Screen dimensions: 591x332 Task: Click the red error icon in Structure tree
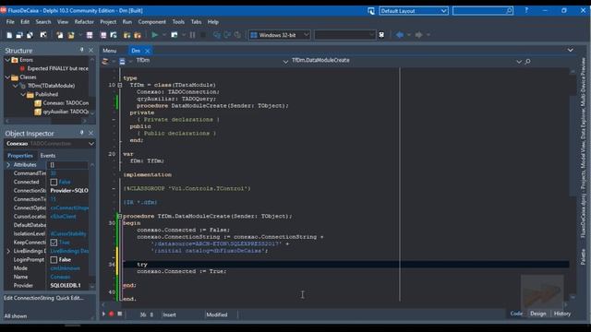(22, 68)
